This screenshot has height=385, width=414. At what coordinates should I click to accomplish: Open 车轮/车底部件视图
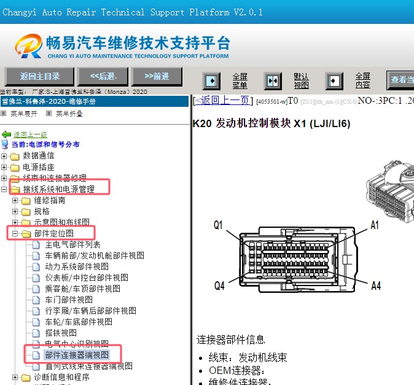(79, 322)
